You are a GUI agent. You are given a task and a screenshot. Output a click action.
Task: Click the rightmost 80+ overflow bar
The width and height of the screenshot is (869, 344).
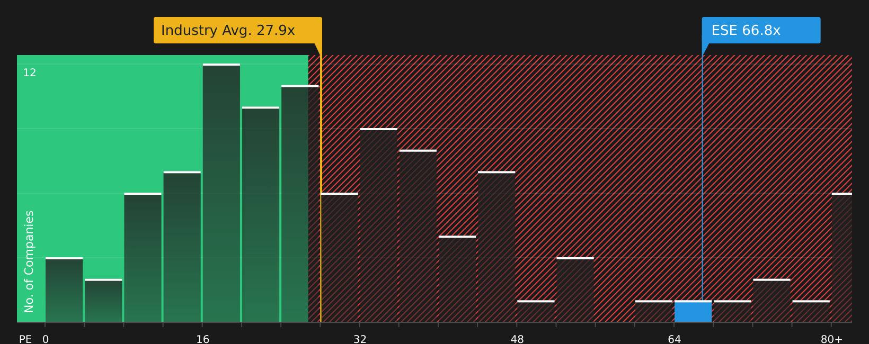[842, 258]
